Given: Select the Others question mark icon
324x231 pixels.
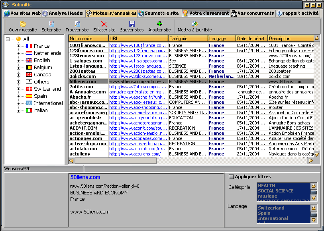Looking at the screenshot, I should pos(29,82).
